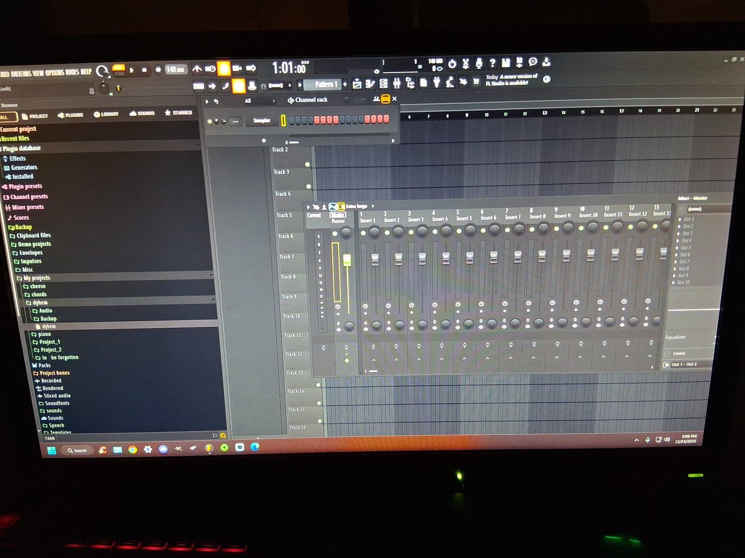Viewport: 745px width, 558px height.
Task: Toggle Track 3 mute dot in playlist
Action: point(309,187)
